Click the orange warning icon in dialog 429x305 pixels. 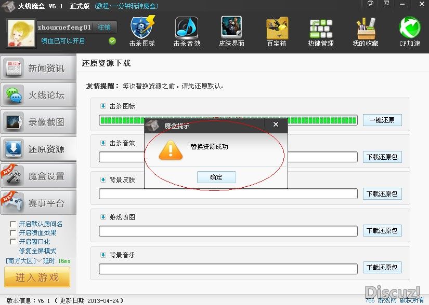click(171, 150)
